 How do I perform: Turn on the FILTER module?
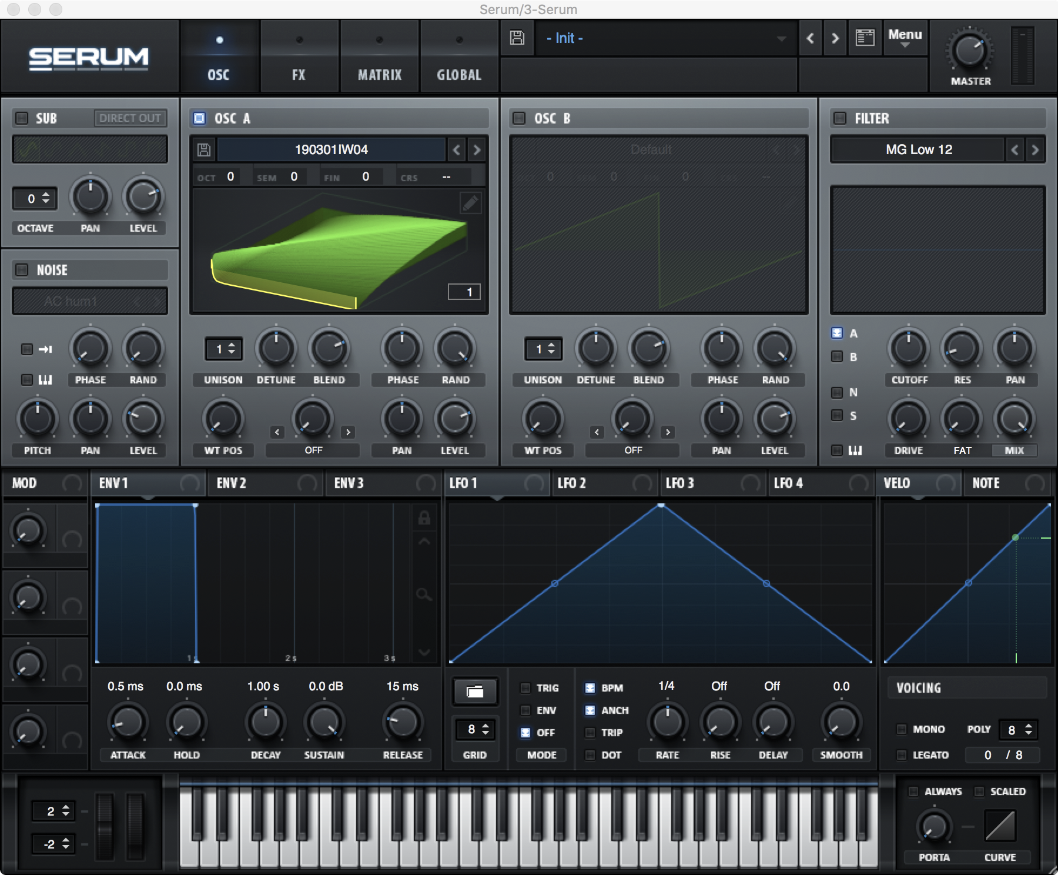840,118
